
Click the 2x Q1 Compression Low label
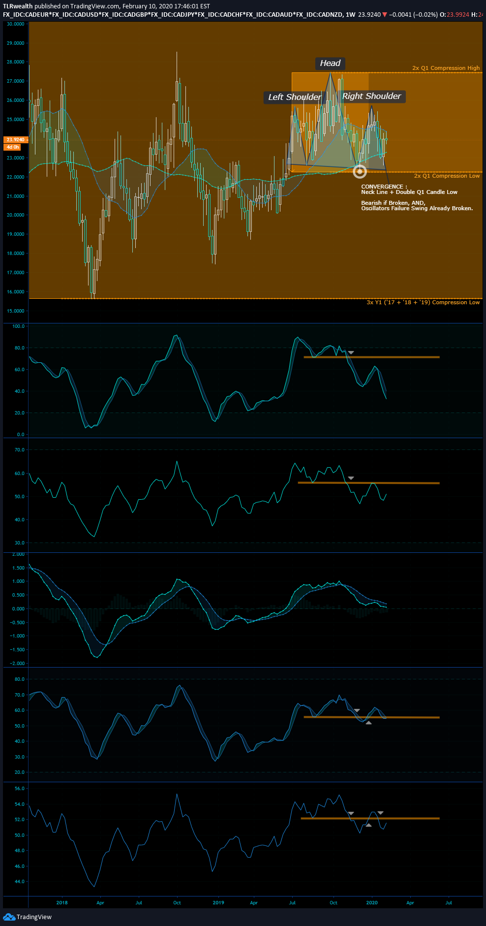447,176
